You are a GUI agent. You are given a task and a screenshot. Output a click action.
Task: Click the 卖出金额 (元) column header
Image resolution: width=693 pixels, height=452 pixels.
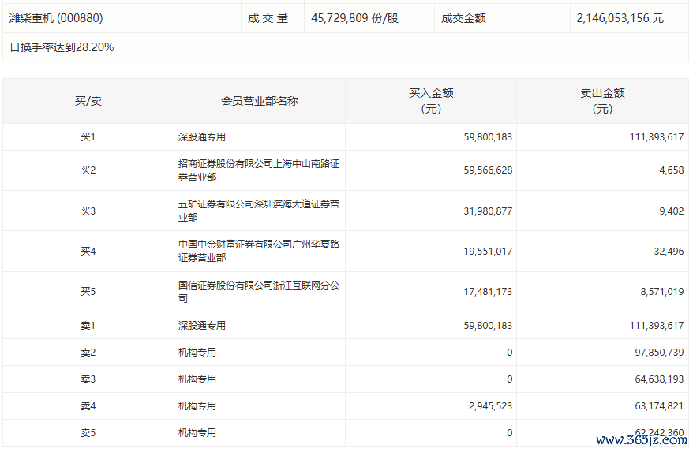coord(602,101)
